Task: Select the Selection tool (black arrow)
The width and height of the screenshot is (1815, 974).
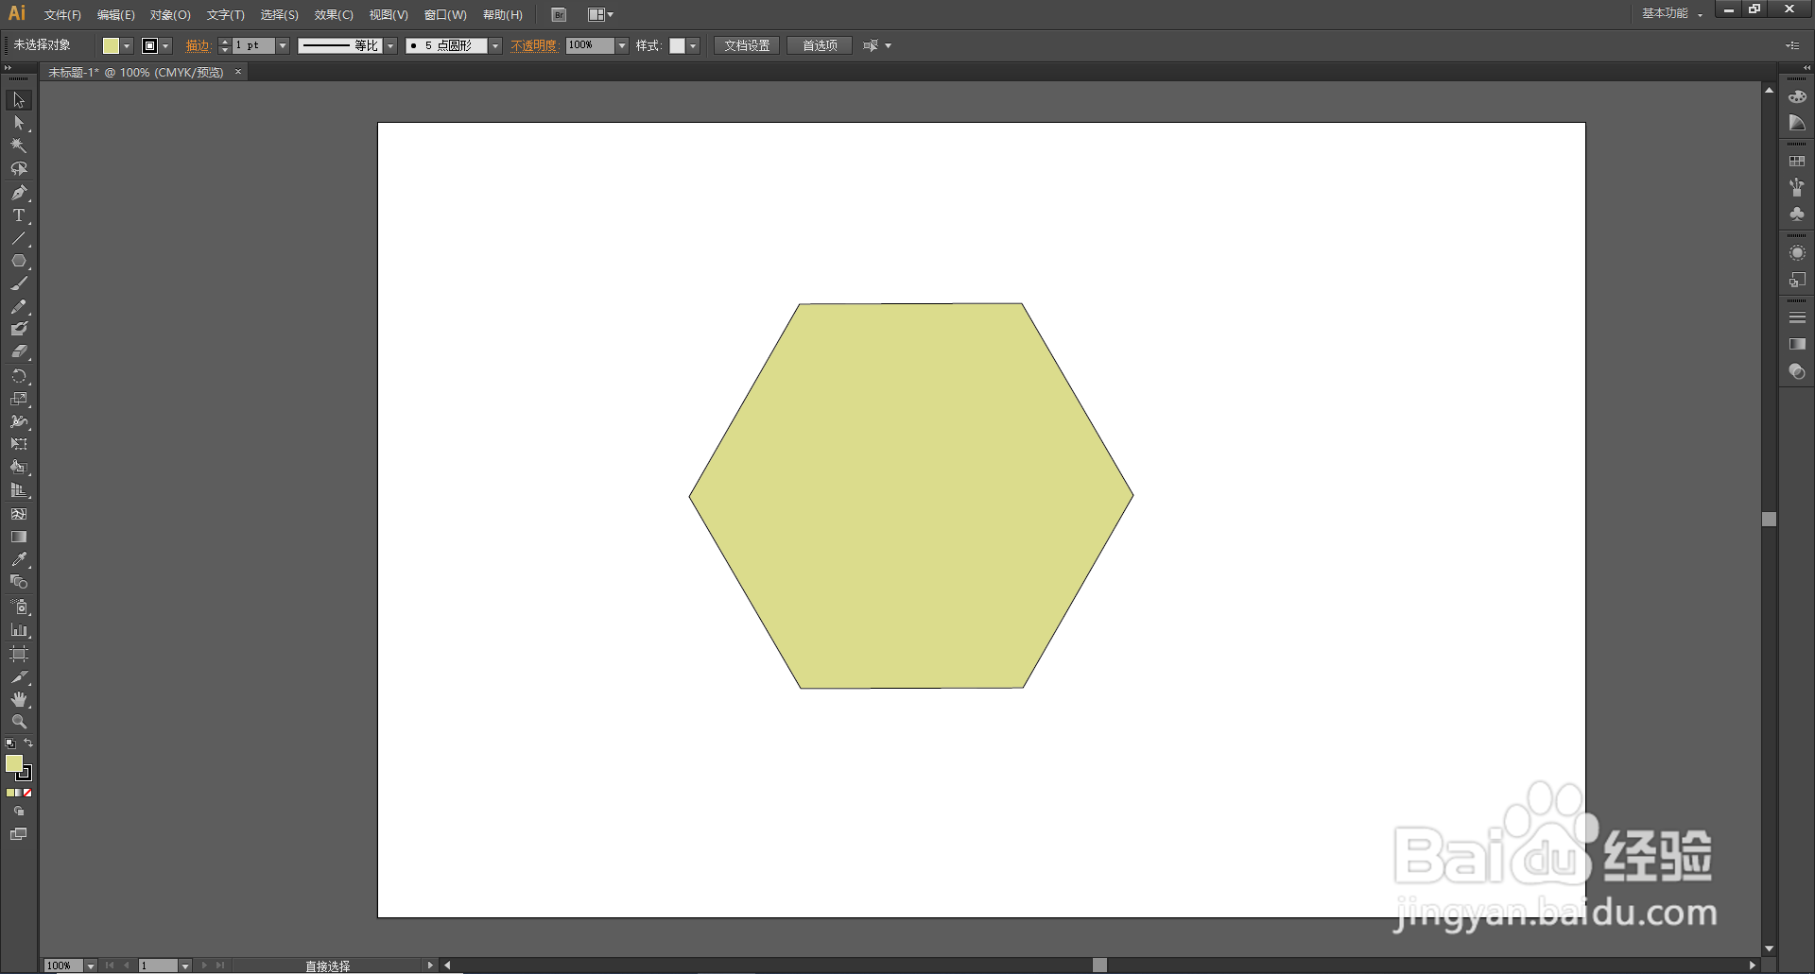Action: (x=19, y=100)
